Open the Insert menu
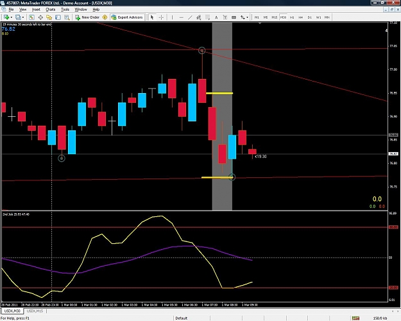This screenshot has height=321, width=401. pyautogui.click(x=36, y=10)
